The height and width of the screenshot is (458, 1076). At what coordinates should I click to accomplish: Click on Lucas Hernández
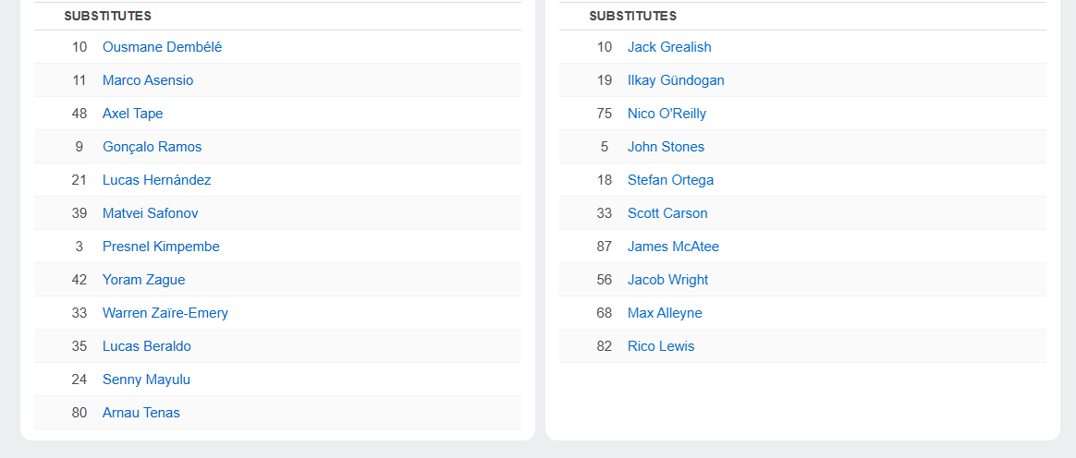point(156,180)
